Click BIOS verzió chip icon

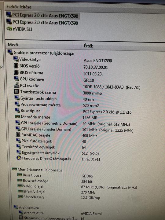click(16, 66)
